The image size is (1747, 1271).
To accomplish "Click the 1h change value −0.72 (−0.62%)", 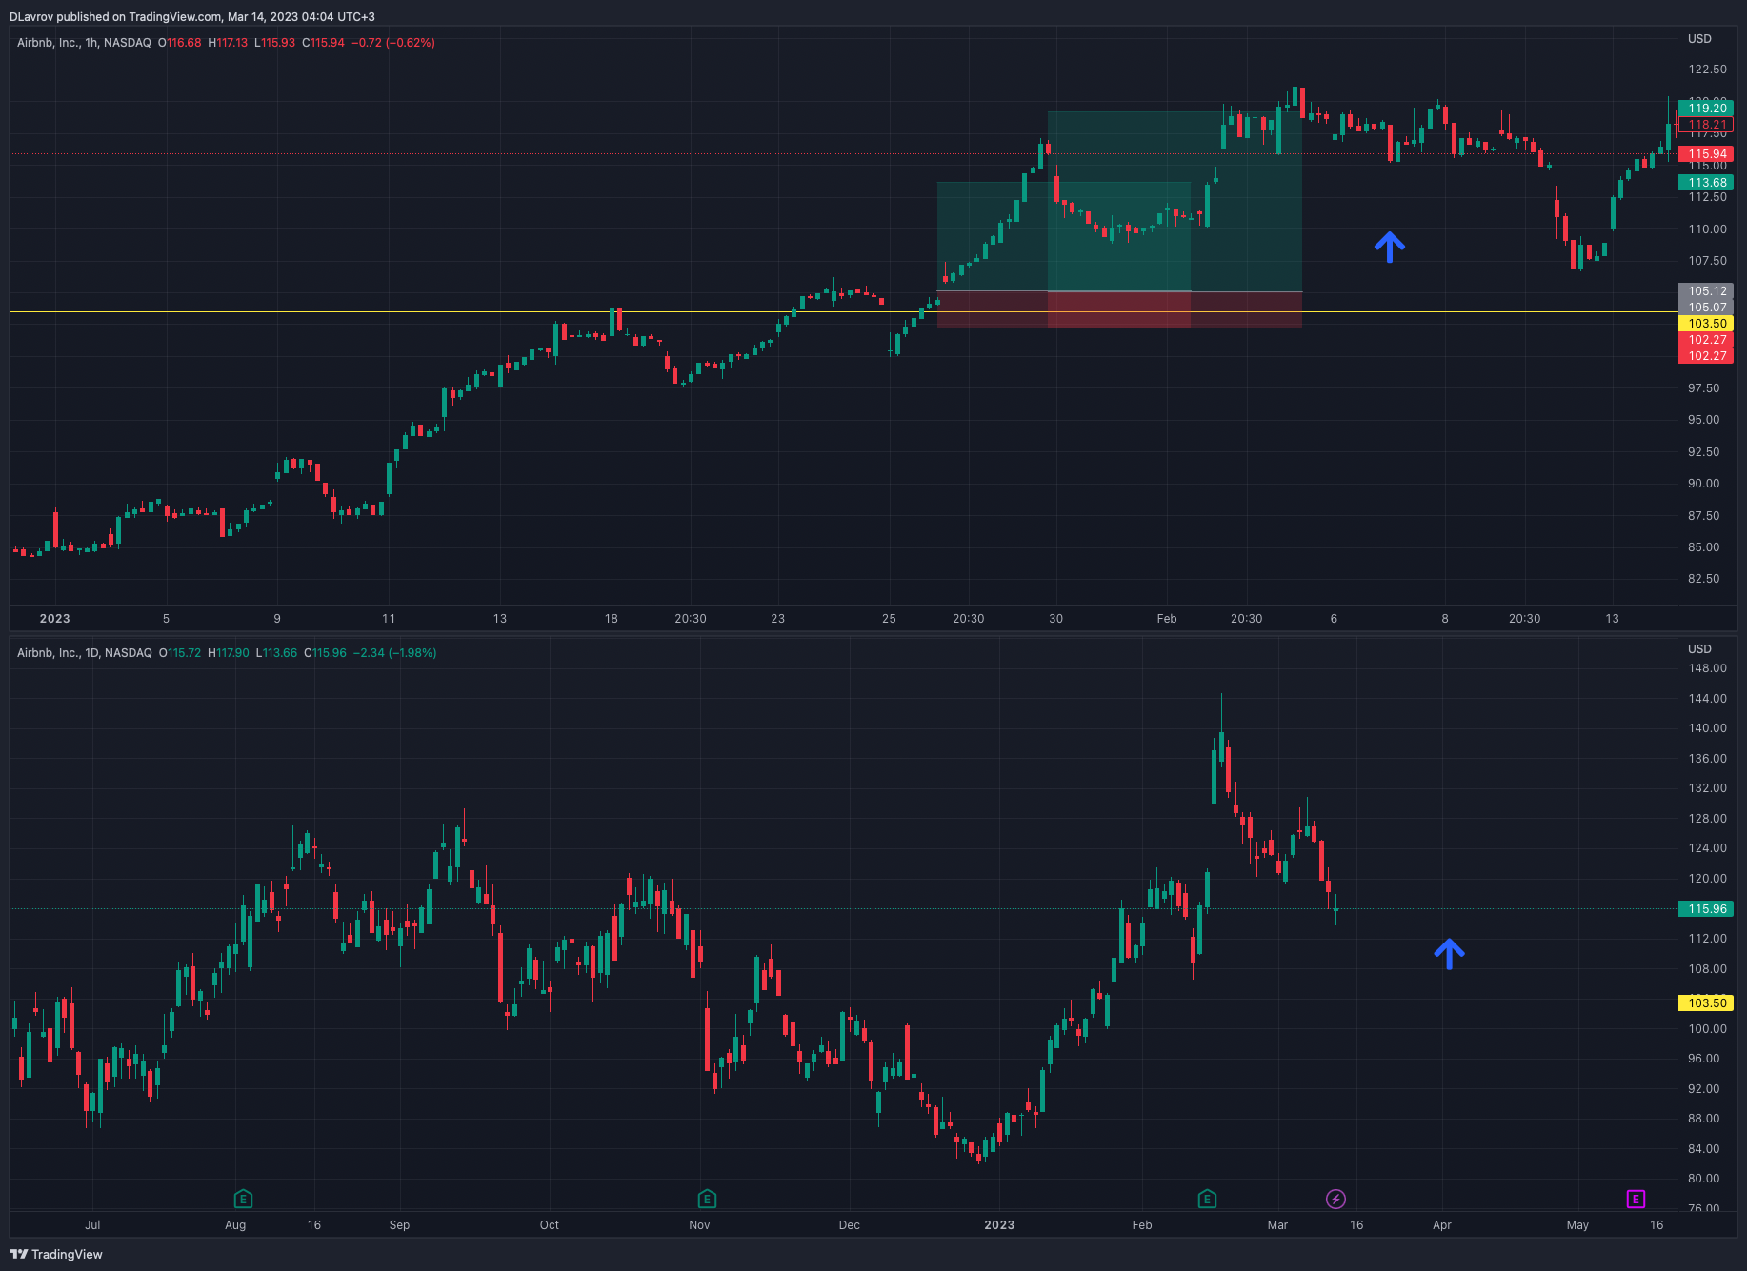I will 393,43.
